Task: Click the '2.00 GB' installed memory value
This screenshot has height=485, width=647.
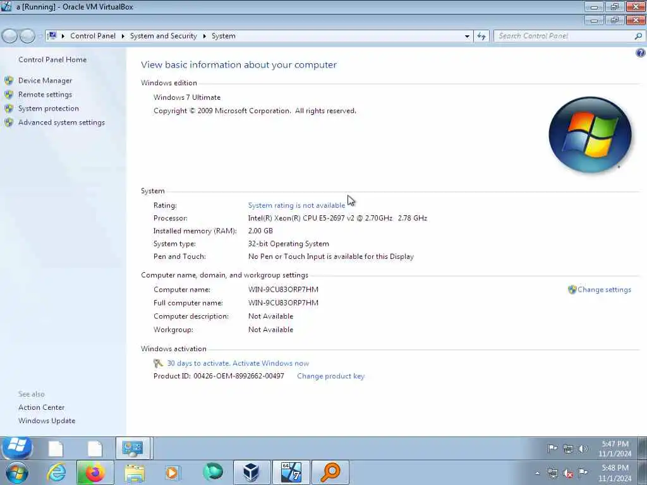Action: pyautogui.click(x=260, y=231)
